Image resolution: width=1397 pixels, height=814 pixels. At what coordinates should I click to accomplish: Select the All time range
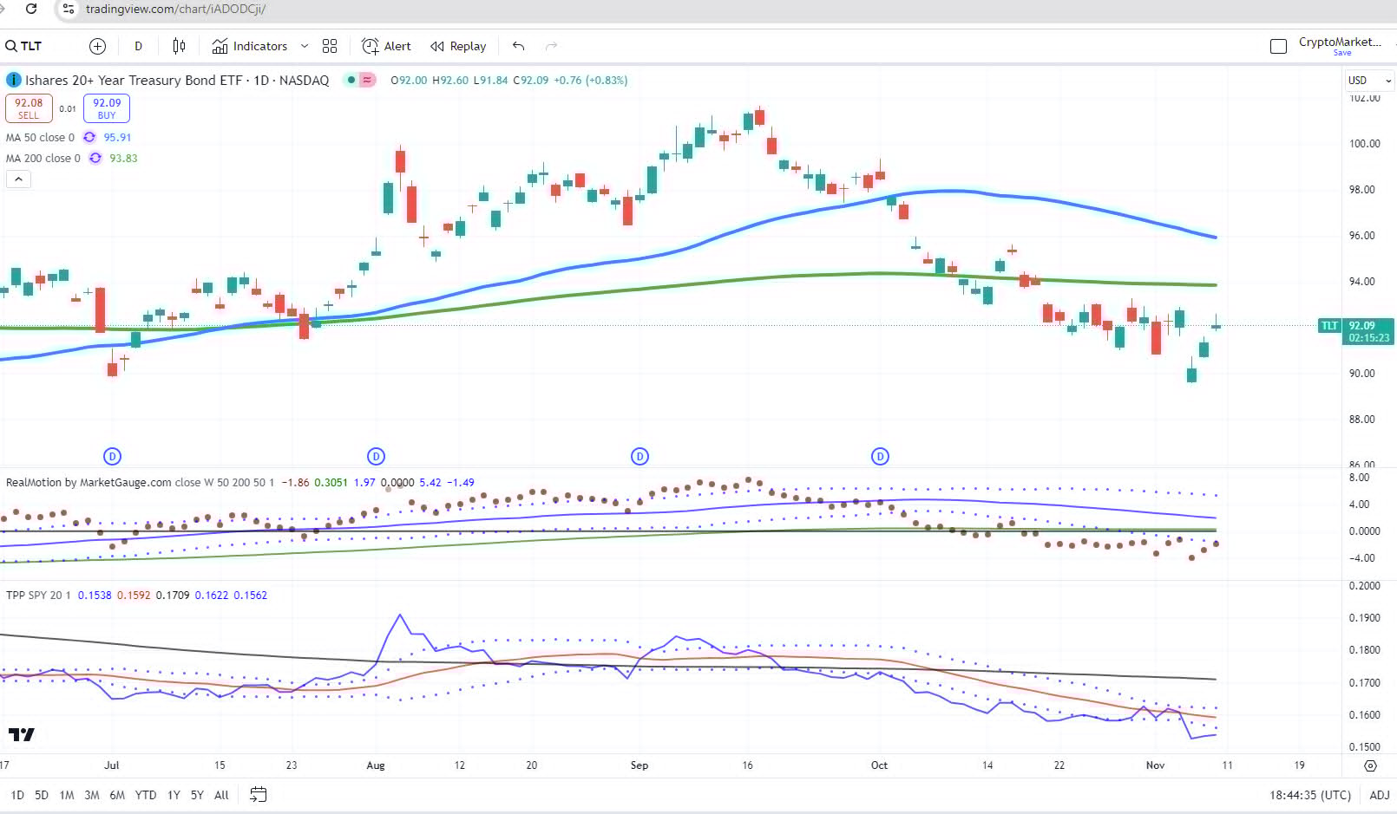221,795
